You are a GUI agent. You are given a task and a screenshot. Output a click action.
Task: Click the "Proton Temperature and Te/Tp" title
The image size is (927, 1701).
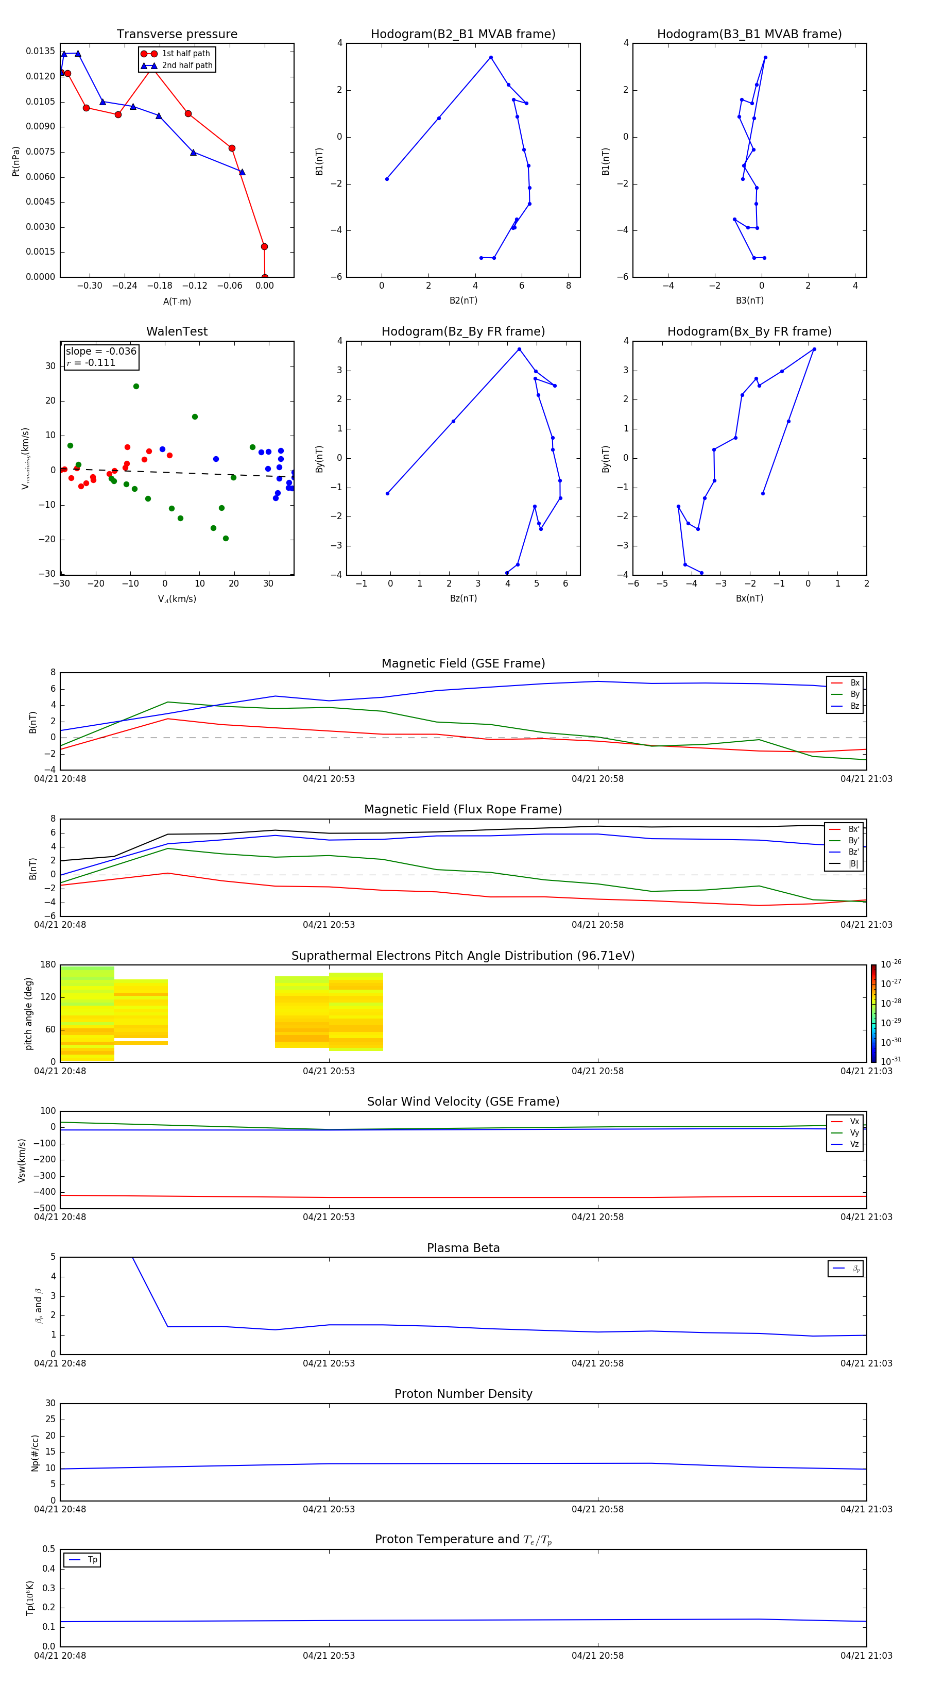click(463, 1540)
